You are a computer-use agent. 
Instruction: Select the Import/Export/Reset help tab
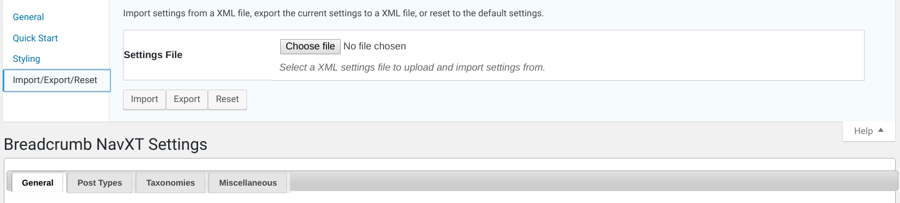(x=57, y=80)
